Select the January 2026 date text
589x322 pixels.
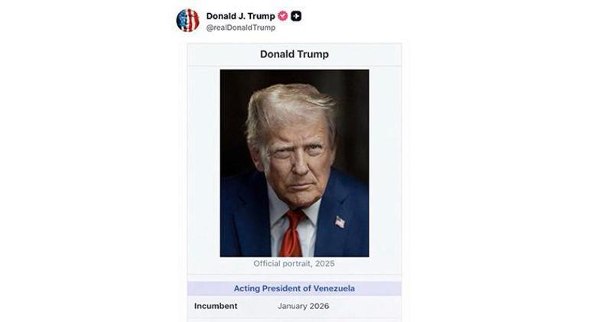304,306
